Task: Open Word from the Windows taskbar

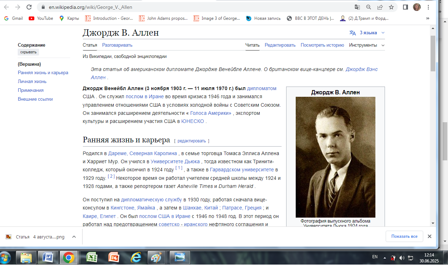Action: (48, 257)
